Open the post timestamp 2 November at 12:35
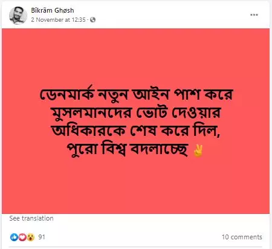 click(58, 20)
